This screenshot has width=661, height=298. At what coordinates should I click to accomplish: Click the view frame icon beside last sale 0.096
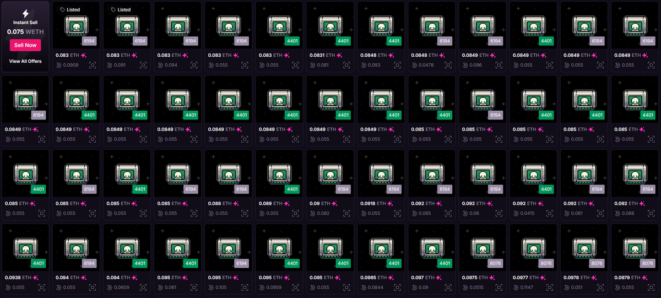[498, 65]
